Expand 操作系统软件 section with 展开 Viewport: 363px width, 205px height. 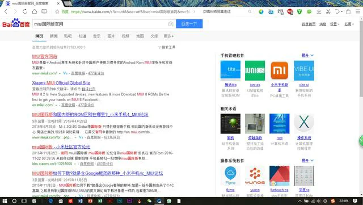click(307, 161)
